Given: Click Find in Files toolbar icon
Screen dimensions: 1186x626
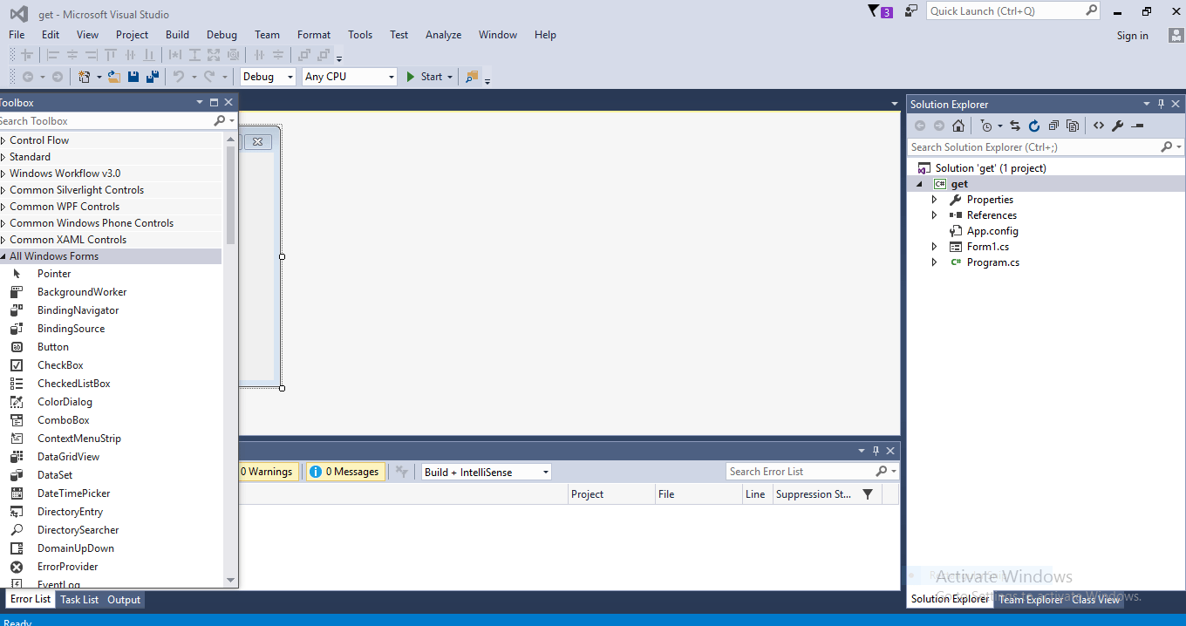Looking at the screenshot, I should pos(472,77).
